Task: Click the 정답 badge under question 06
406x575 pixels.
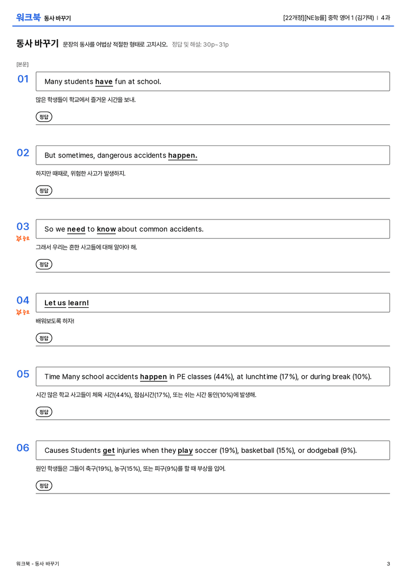Action: [x=44, y=485]
